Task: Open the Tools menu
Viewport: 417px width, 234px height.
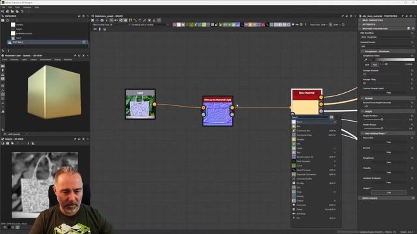Action: 18,7
